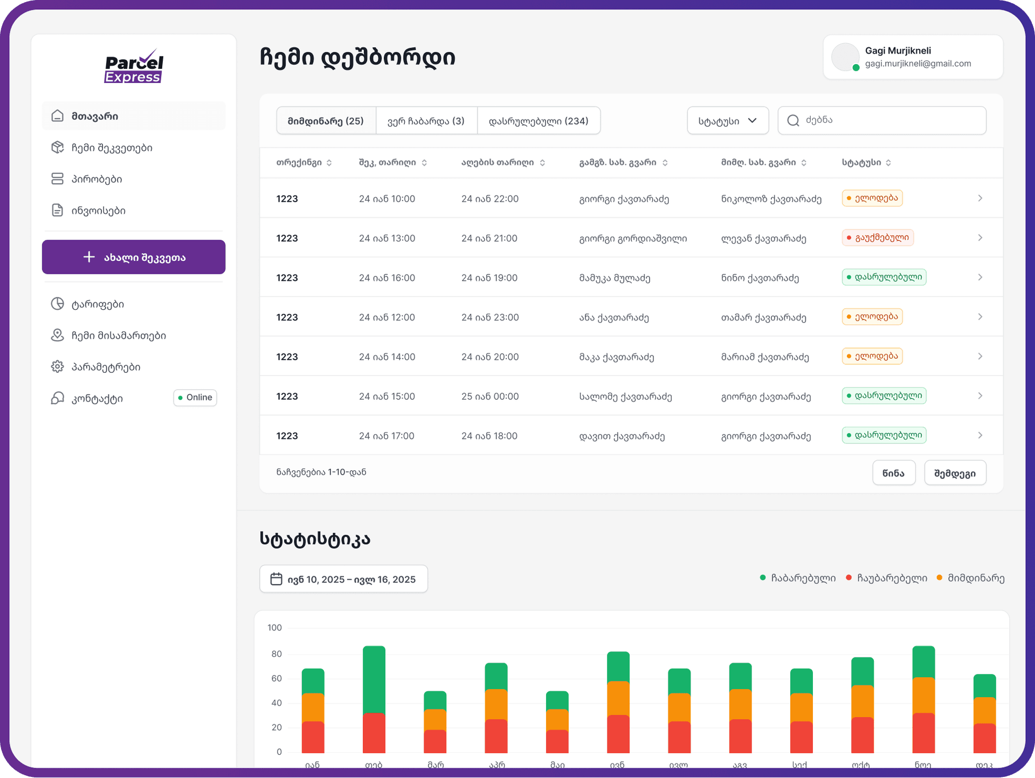
Task: Click the package icon for ჩემი შეკვეთები
Action: point(58,147)
